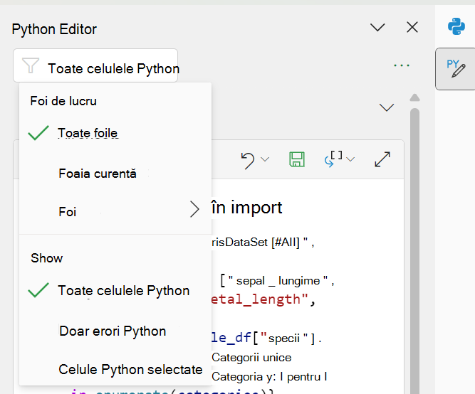Select Toate foile option
The width and height of the screenshot is (475, 394).
[115, 133]
